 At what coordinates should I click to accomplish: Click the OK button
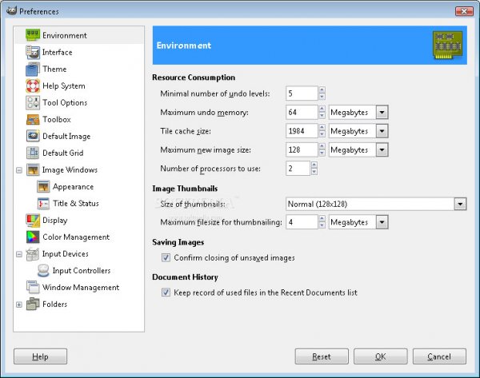pyautogui.click(x=381, y=356)
